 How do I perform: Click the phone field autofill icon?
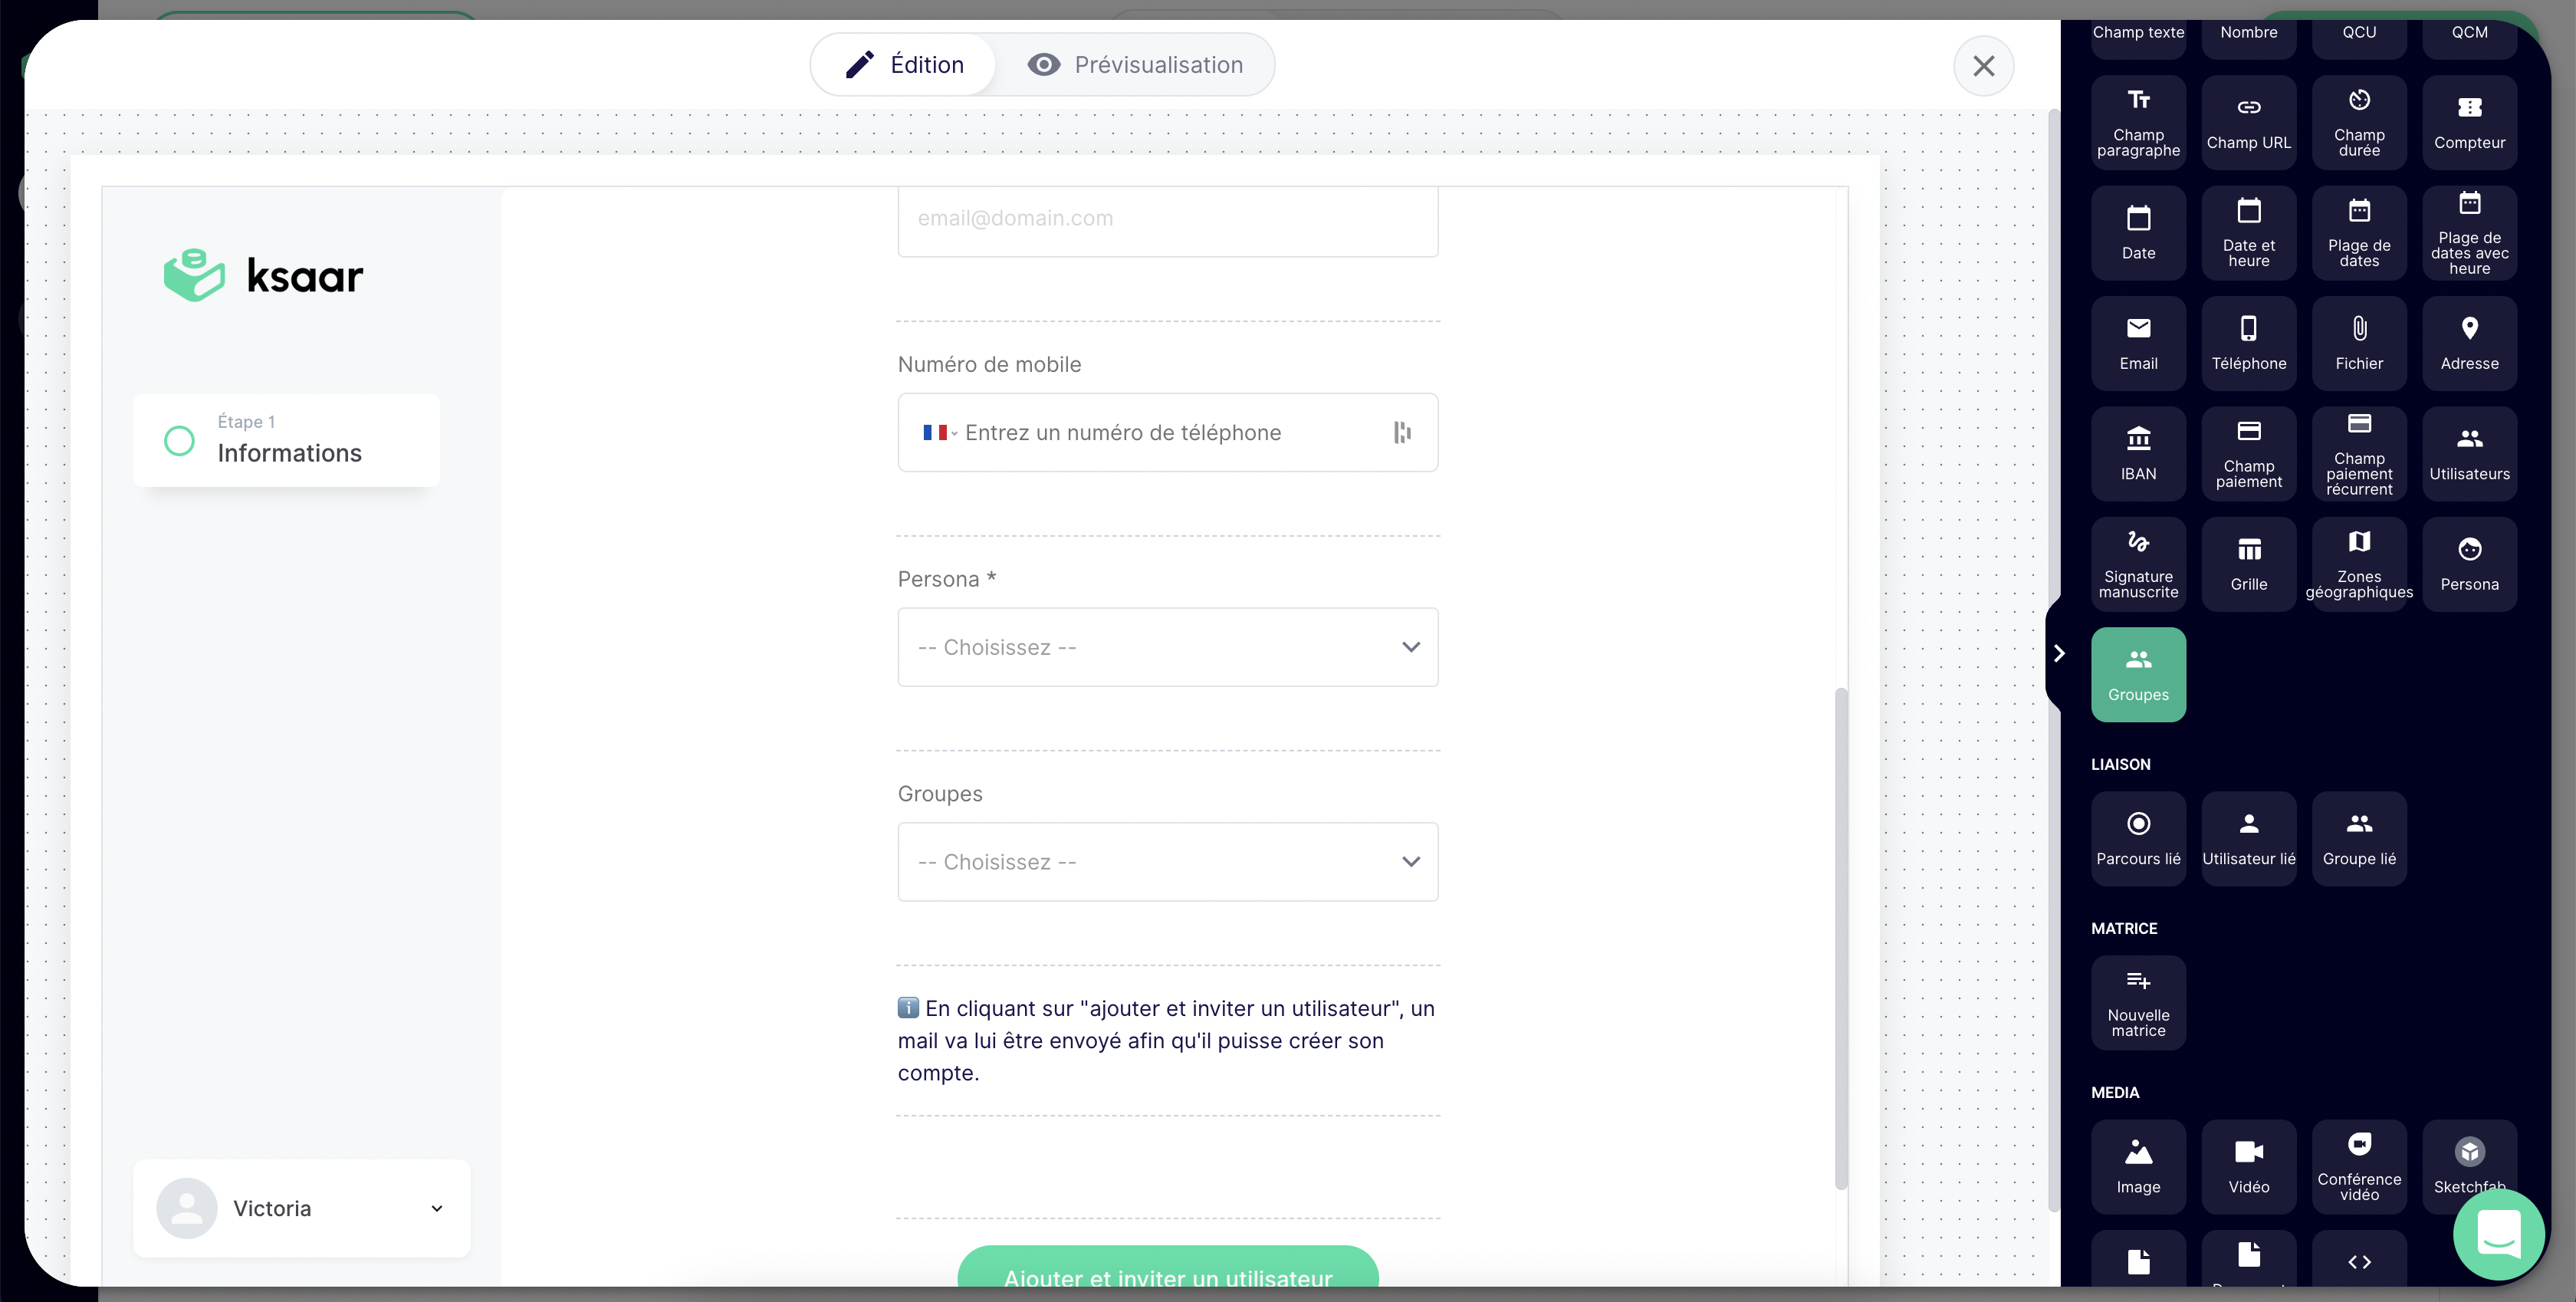(x=1402, y=433)
